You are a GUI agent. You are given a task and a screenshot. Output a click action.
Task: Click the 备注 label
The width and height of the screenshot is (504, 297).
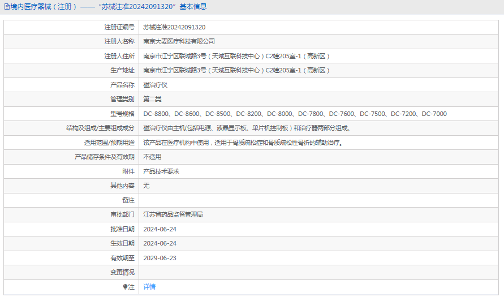128,200
